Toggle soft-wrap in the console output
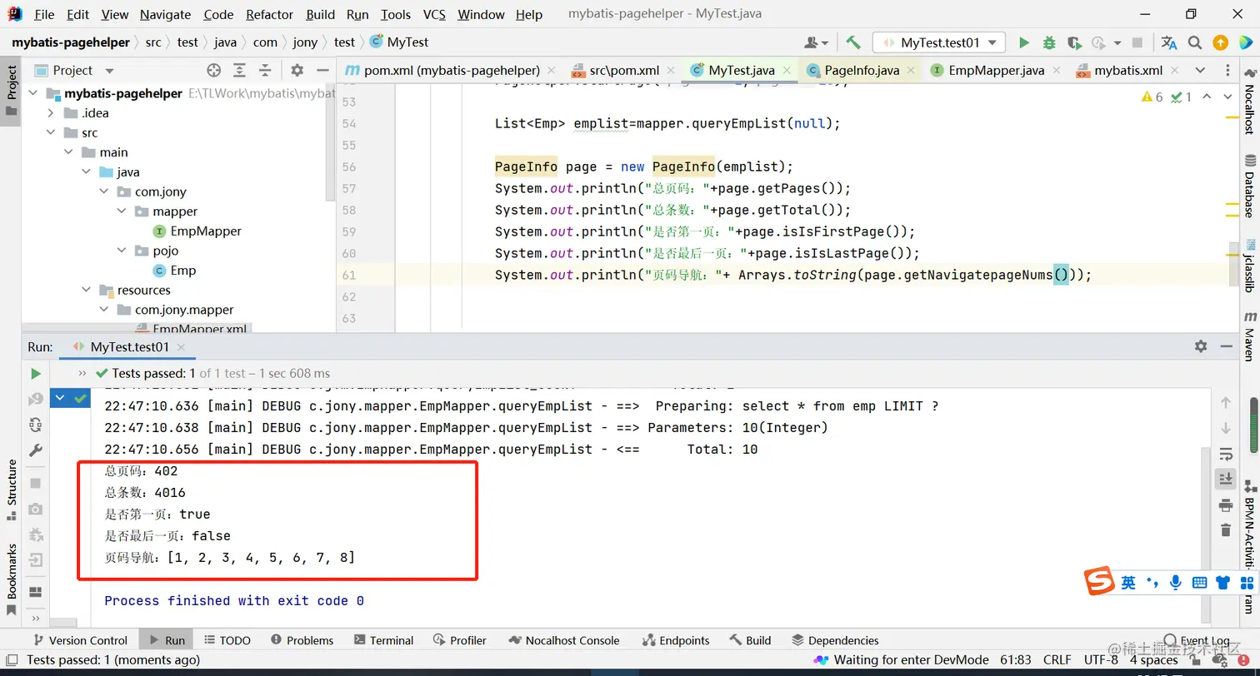Image resolution: width=1260 pixels, height=676 pixels. point(1226,454)
